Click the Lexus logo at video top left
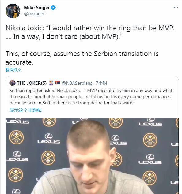The width and height of the screenshot is (182, 194). [x=18, y=121]
